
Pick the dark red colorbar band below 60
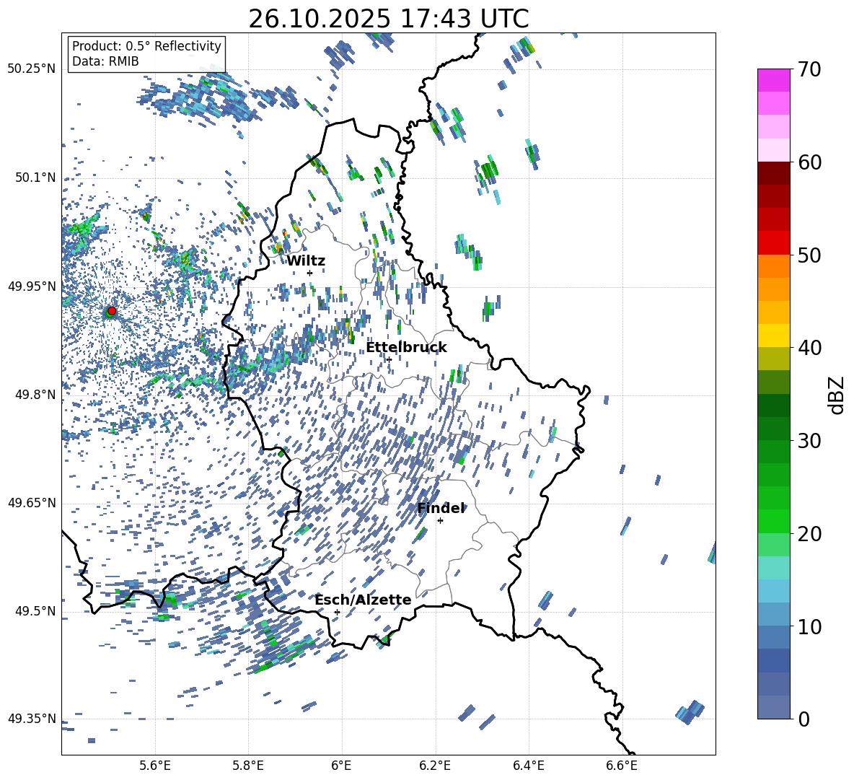774,173
